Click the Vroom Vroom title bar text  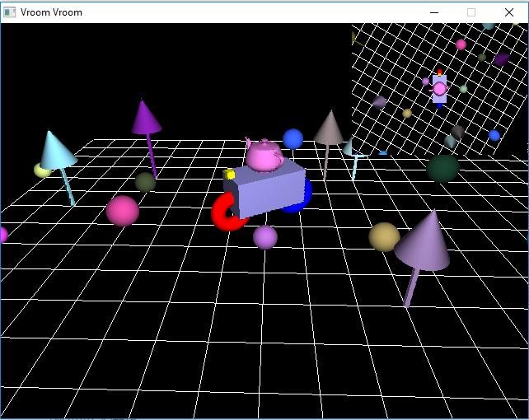click(x=51, y=12)
